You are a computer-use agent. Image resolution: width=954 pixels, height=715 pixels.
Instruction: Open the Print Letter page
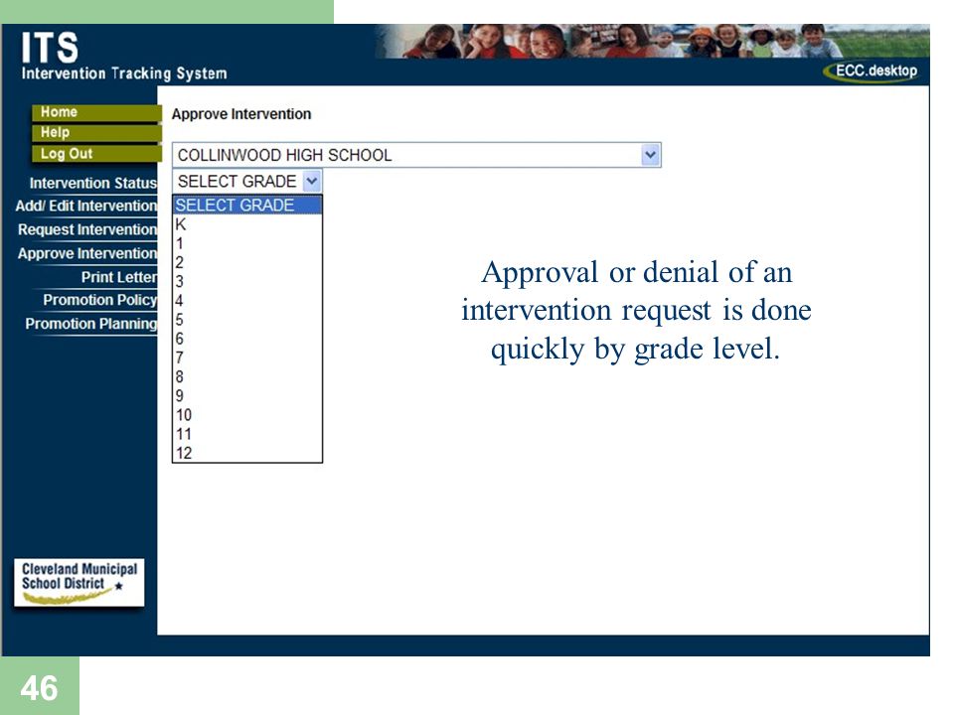[x=119, y=277]
